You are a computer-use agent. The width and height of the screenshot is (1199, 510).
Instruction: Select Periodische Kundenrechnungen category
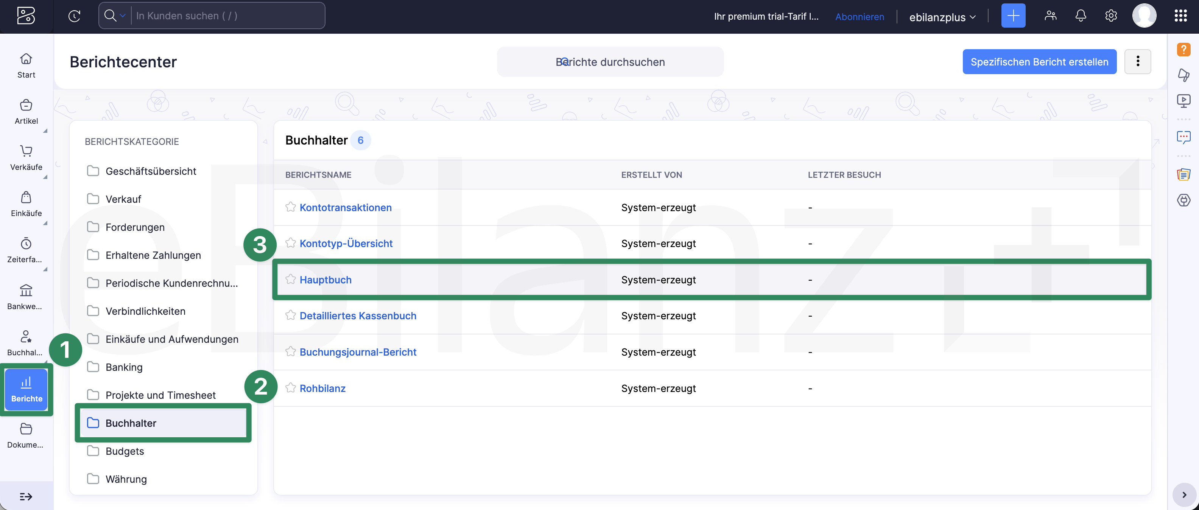163,283
